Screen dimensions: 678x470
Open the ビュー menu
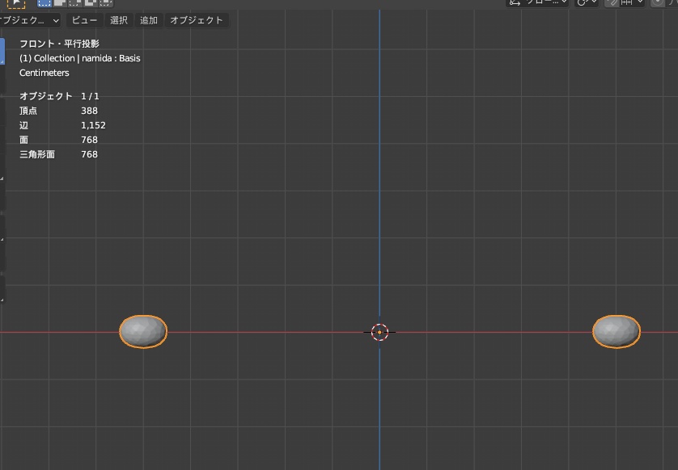(x=84, y=20)
